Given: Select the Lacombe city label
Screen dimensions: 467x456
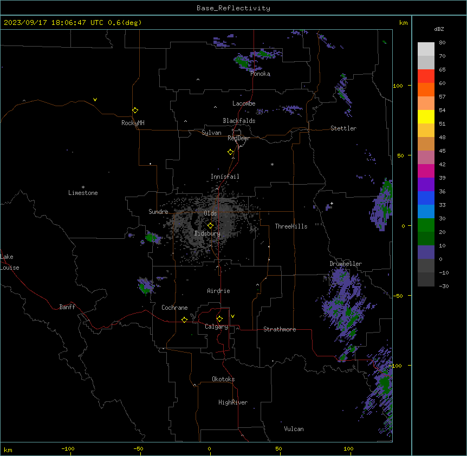Looking at the screenshot, I should tap(244, 103).
